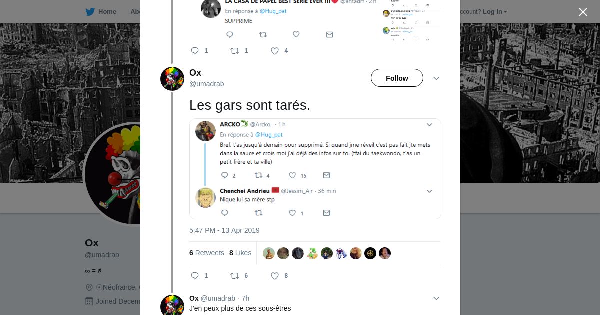600x315 pixels.
Task: Open the @umadrab handle in the tweet
Action: tap(207, 84)
